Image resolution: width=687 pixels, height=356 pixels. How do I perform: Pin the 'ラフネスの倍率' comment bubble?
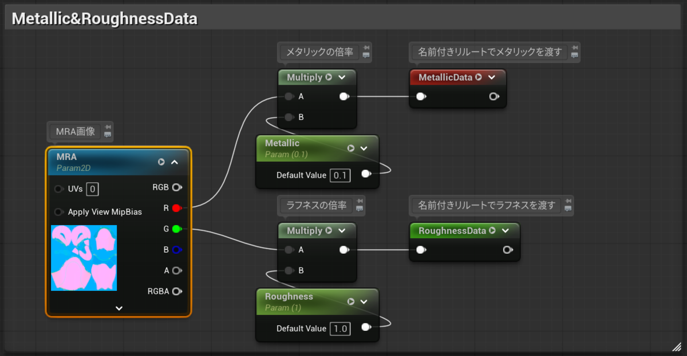(x=359, y=201)
